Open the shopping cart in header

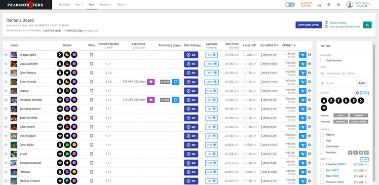point(338,4)
